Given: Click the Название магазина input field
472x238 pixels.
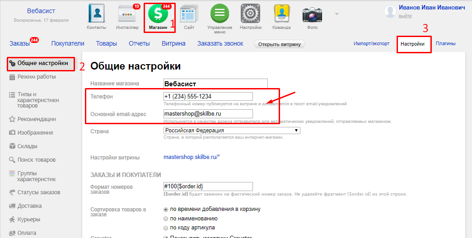Looking at the screenshot, I should 215,84.
